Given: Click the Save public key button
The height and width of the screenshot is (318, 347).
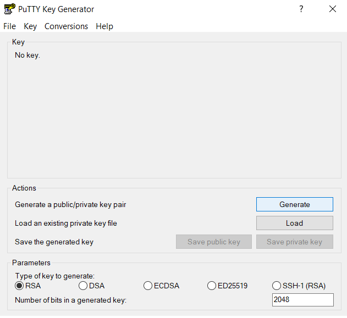Looking at the screenshot, I should tap(213, 242).
